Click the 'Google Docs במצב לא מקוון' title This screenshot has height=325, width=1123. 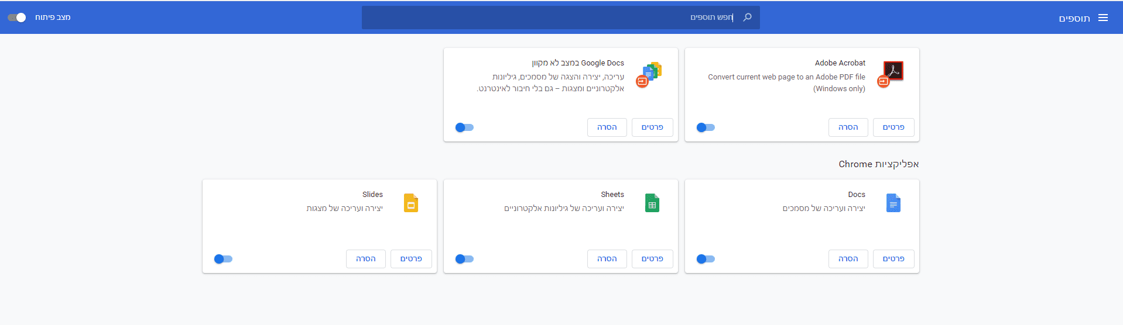[x=578, y=63]
